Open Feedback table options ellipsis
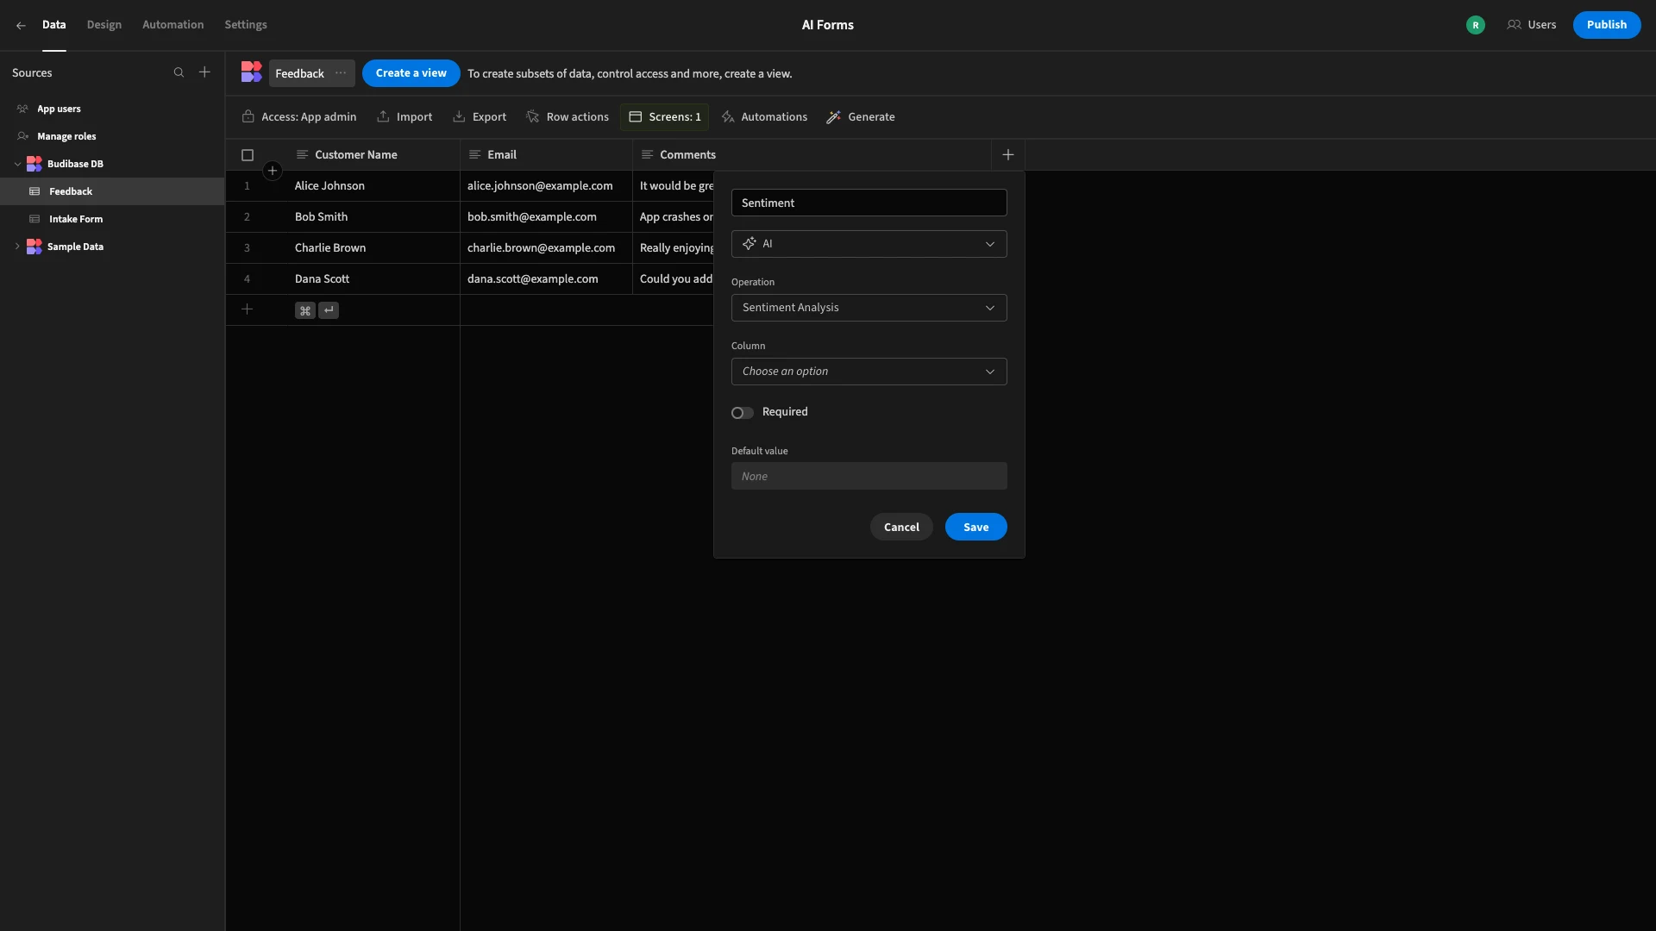1656x931 pixels. click(341, 73)
